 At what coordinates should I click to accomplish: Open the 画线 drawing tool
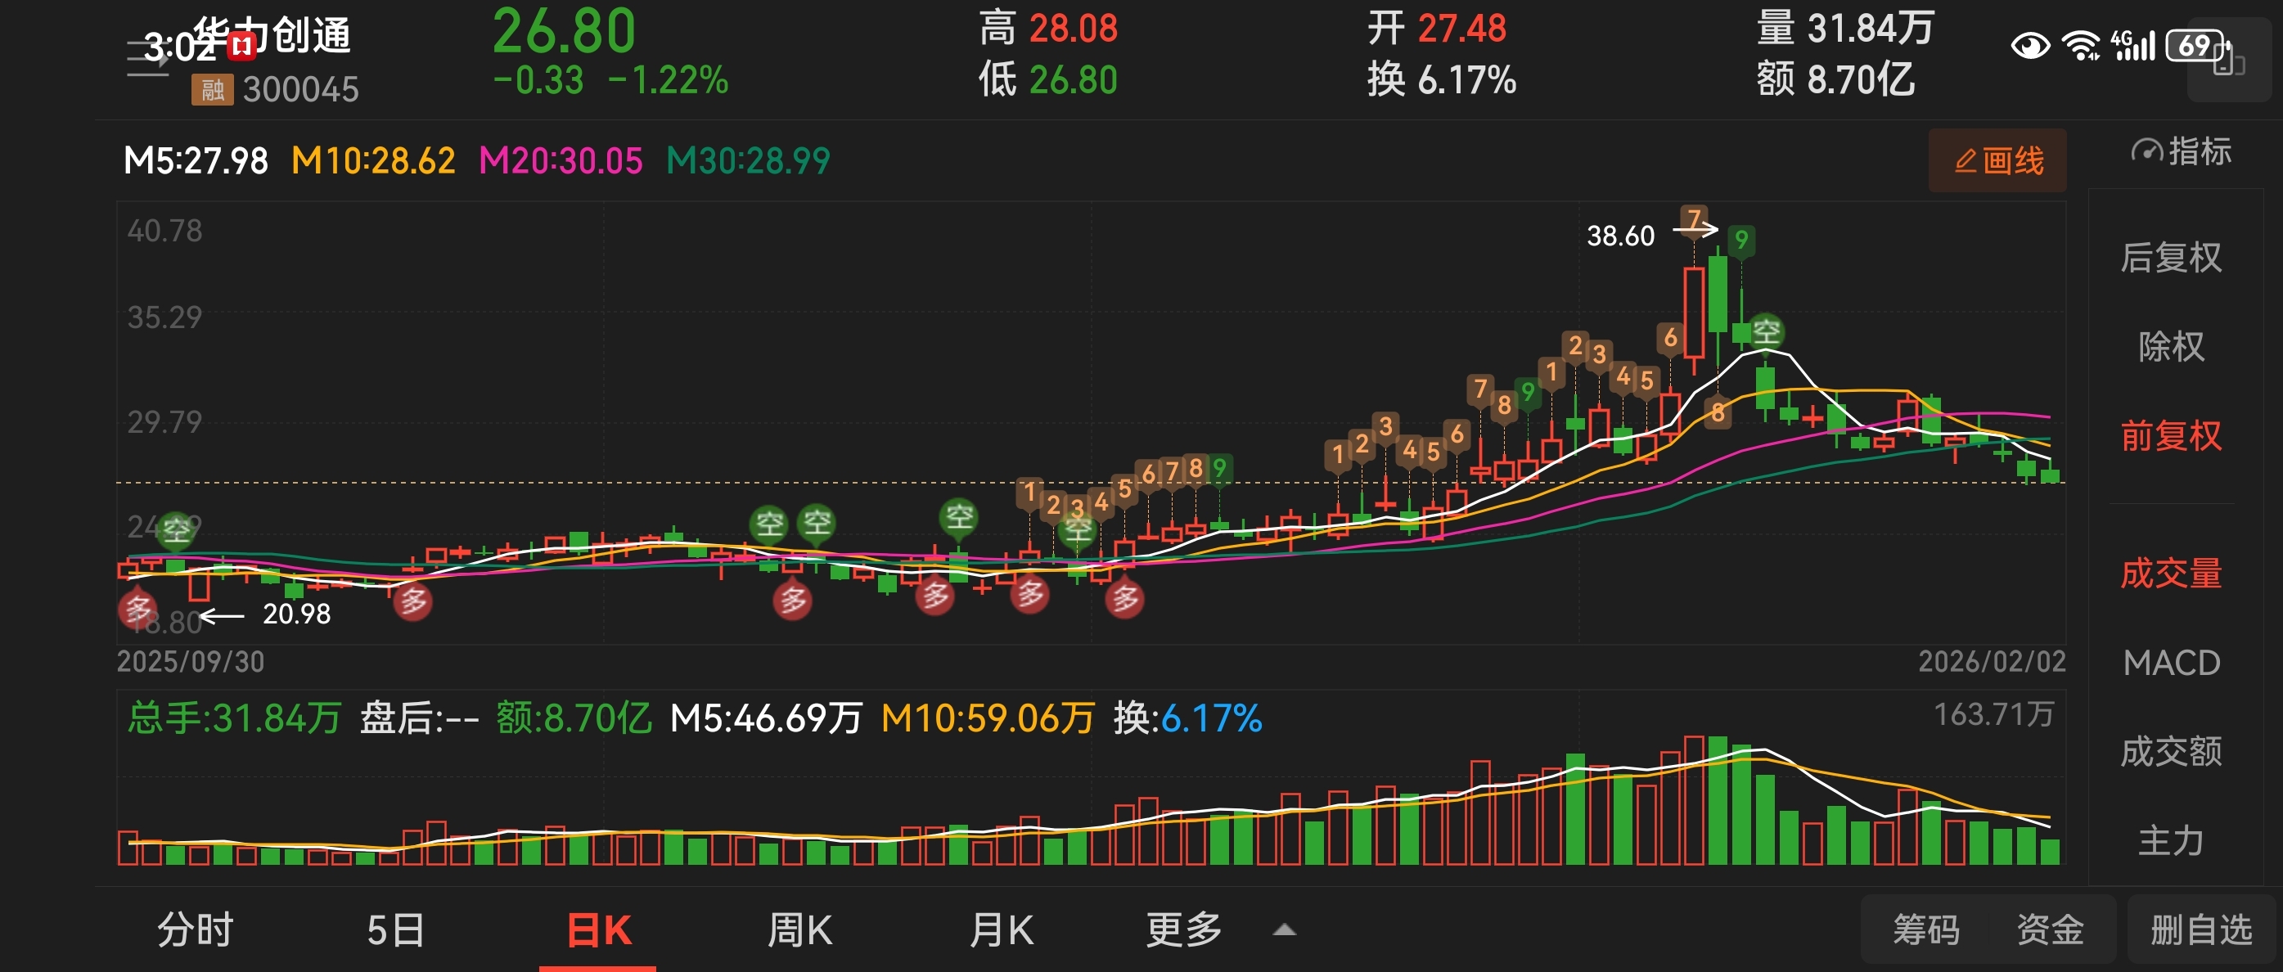click(1997, 160)
